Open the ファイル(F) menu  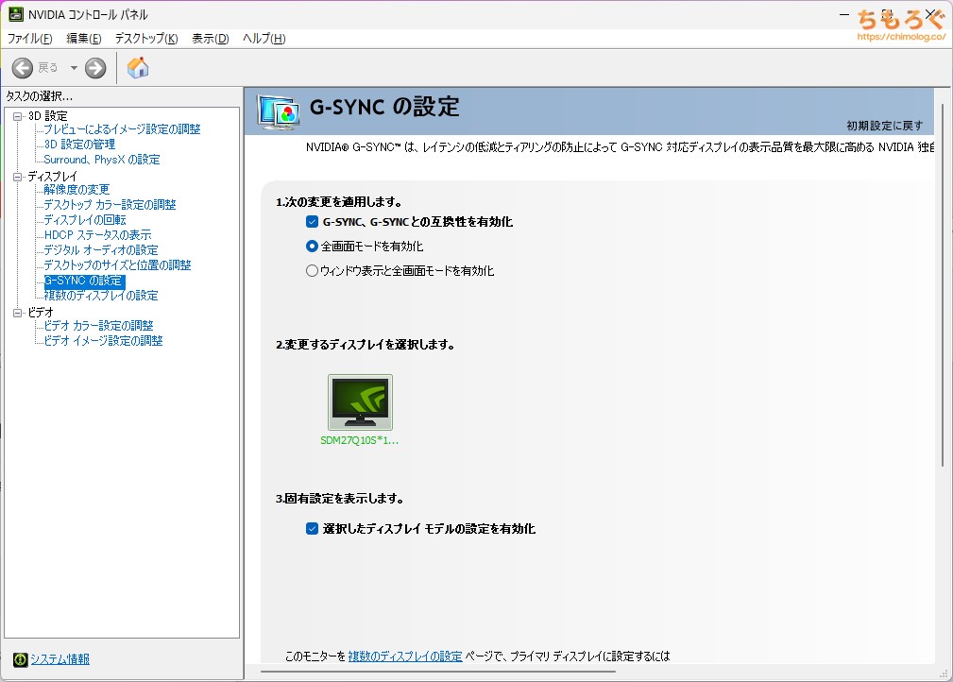pyautogui.click(x=30, y=39)
